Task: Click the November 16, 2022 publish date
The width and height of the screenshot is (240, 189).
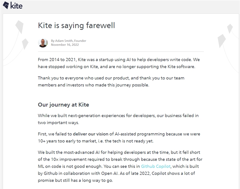Action: point(64,45)
